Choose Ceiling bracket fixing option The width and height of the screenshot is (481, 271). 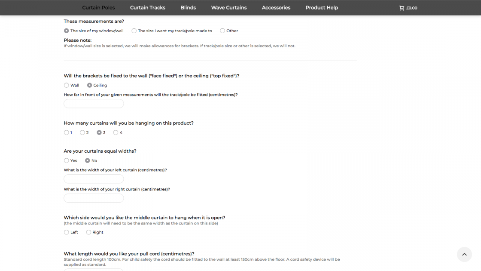point(90,85)
